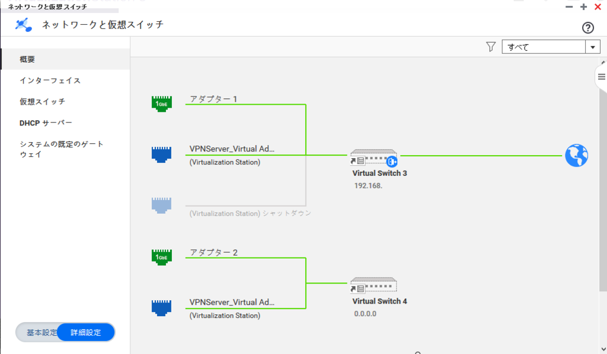Select the Virtual Switch 4 device icon

373,285
